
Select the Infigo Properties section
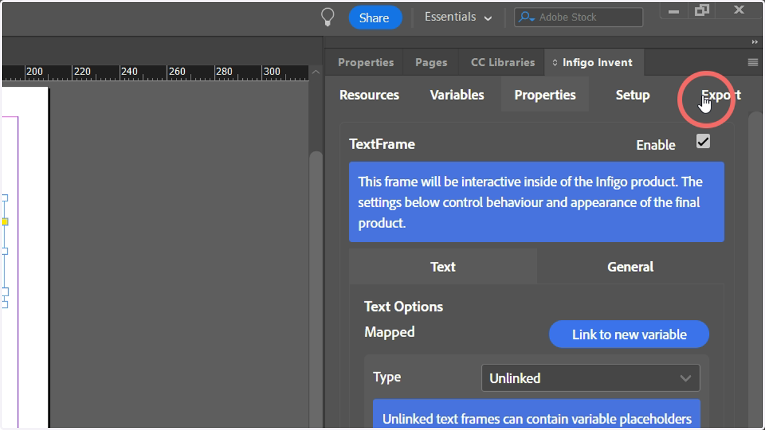pos(544,95)
